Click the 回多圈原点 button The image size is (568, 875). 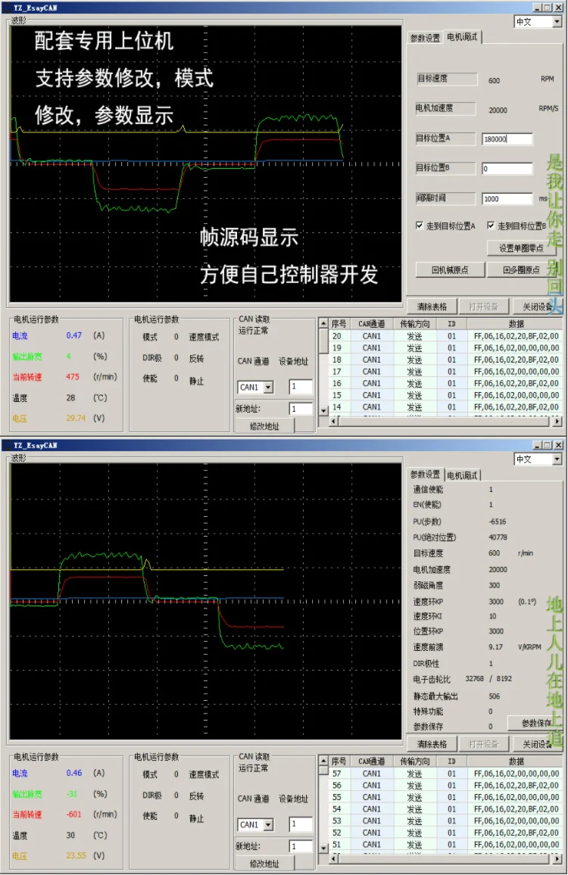tap(520, 270)
